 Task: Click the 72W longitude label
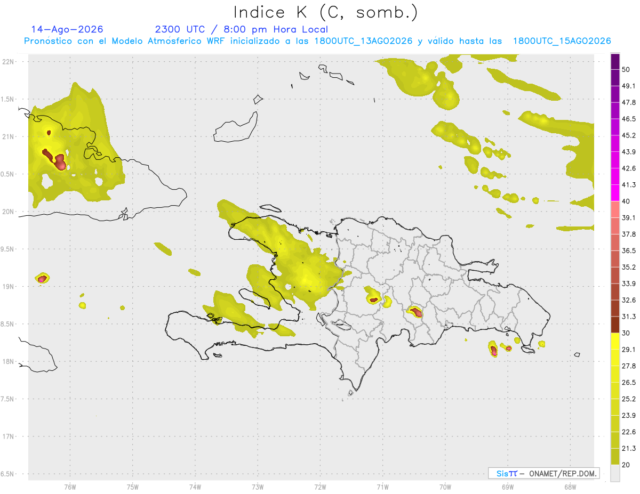320,487
